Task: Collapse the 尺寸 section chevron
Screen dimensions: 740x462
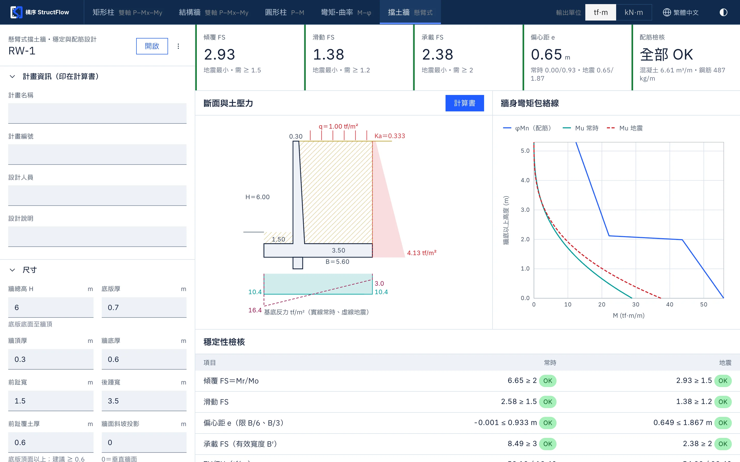Action: (x=12, y=270)
